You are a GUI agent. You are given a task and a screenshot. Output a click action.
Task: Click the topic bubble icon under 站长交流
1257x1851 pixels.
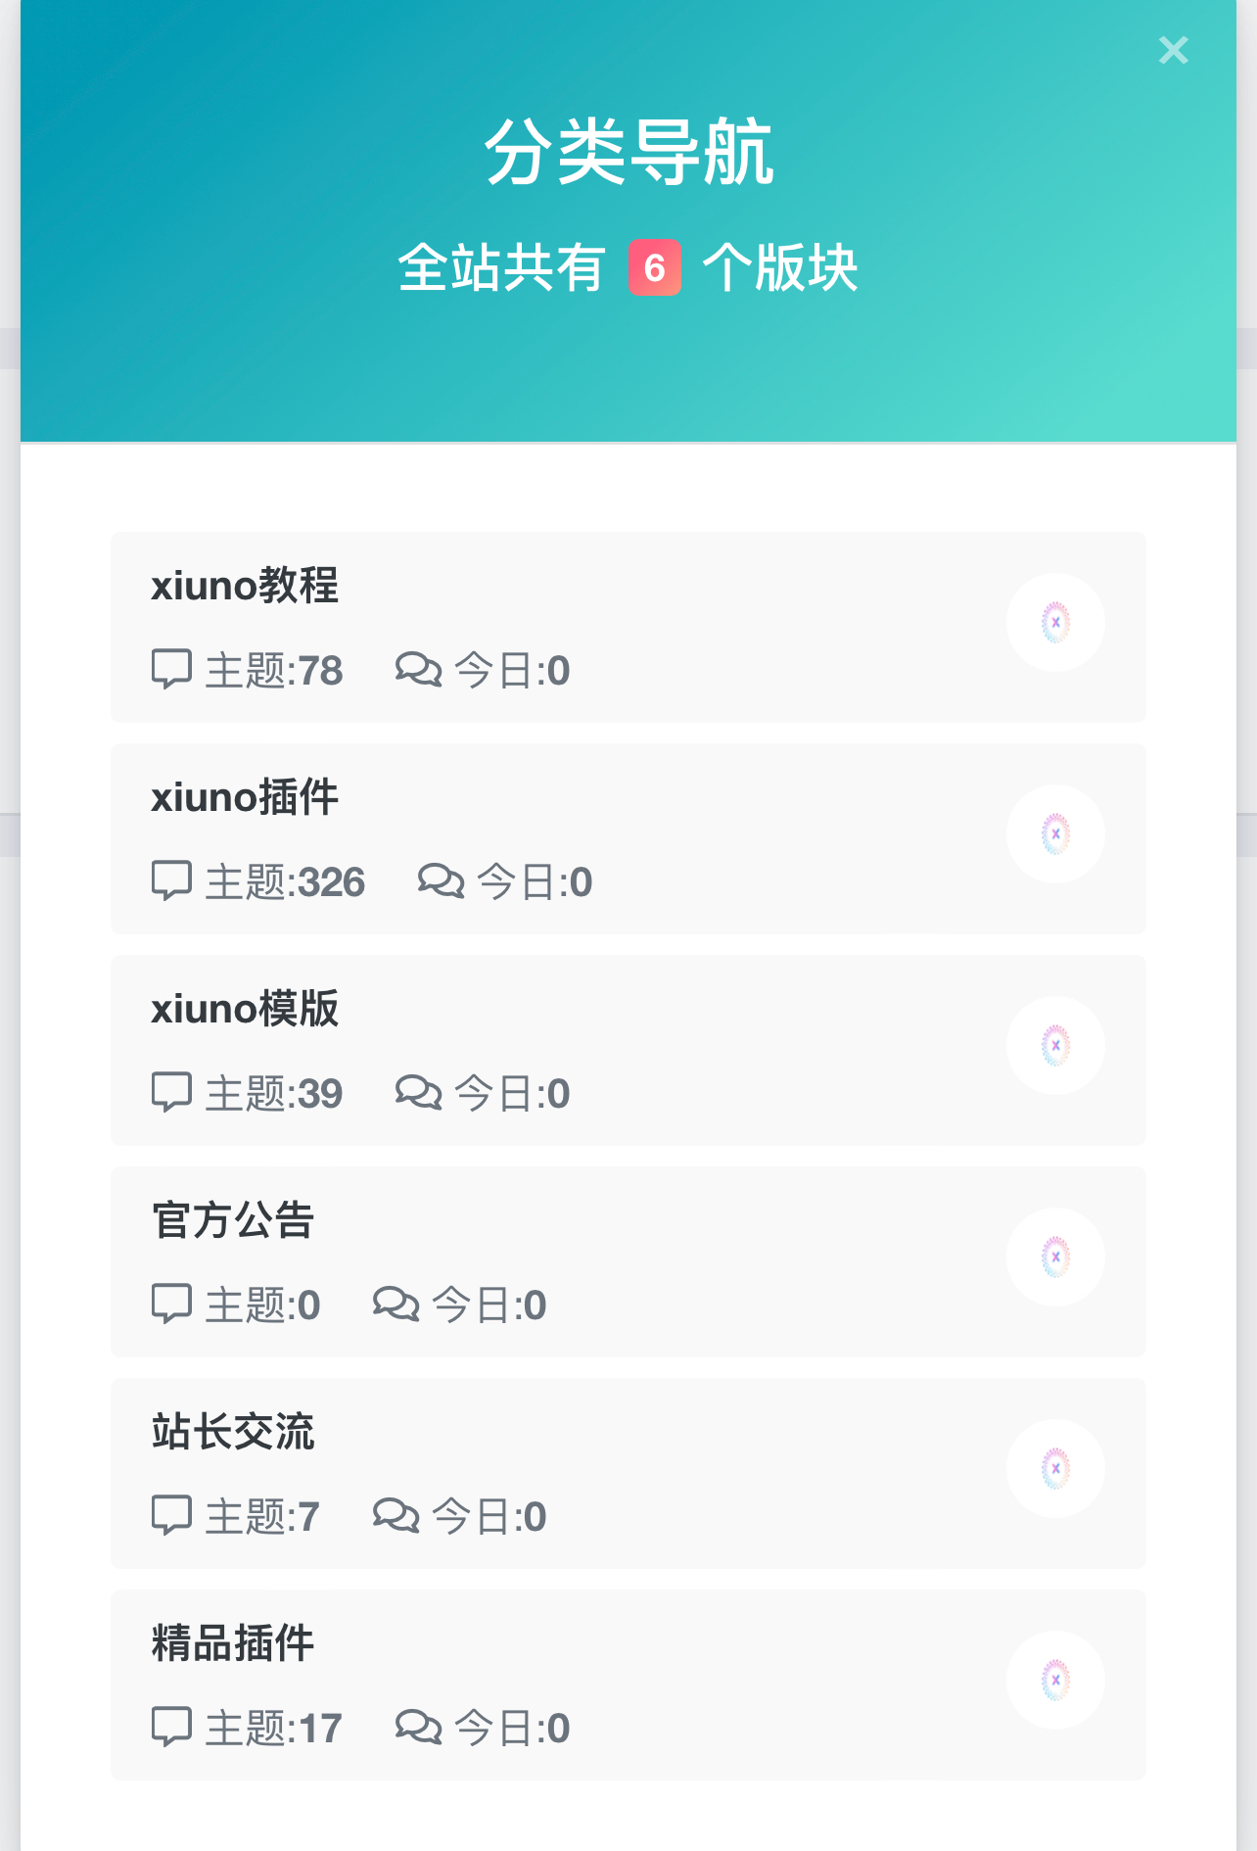pyautogui.click(x=171, y=1516)
